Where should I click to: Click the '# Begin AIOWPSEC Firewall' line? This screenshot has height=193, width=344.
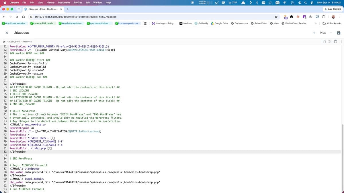tap(28, 165)
